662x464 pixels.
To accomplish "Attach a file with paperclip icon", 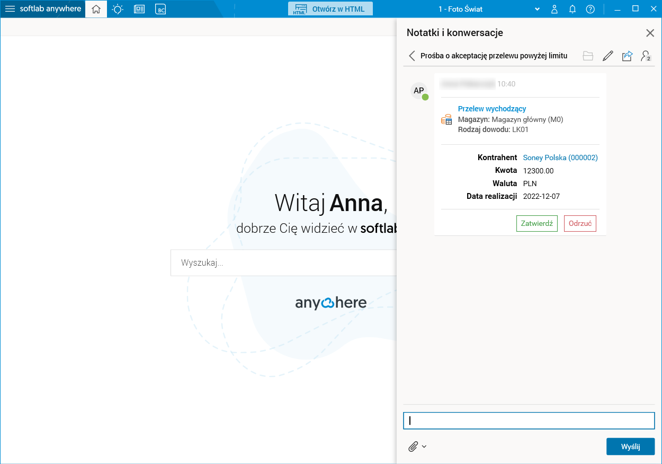I will pyautogui.click(x=413, y=447).
